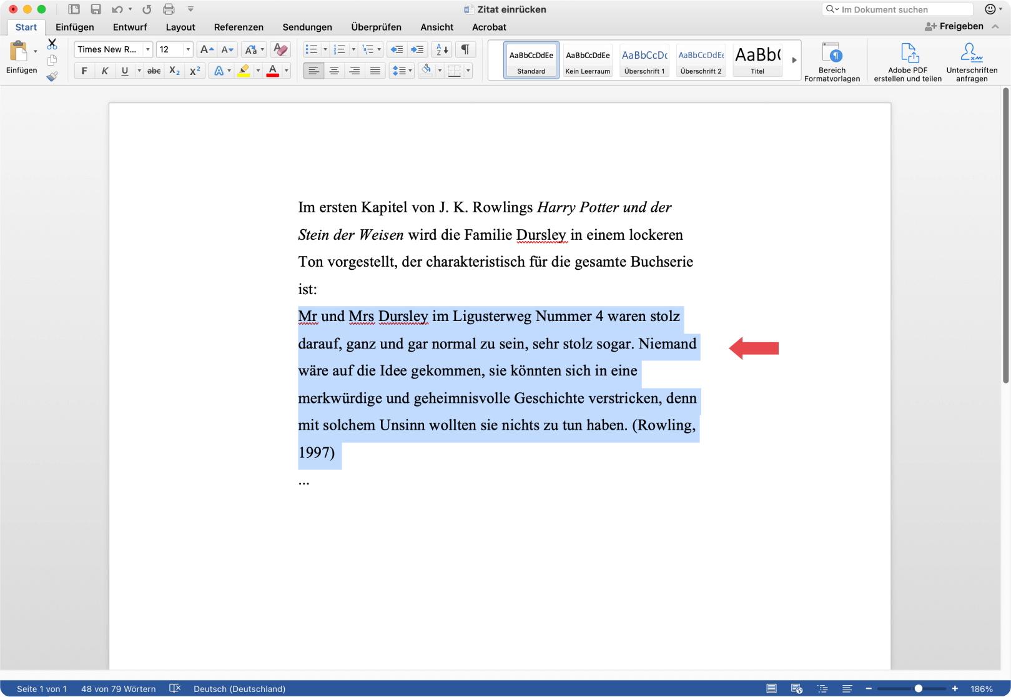
Task: Open the Überprüfen ribbon tab
Action: [x=376, y=27]
